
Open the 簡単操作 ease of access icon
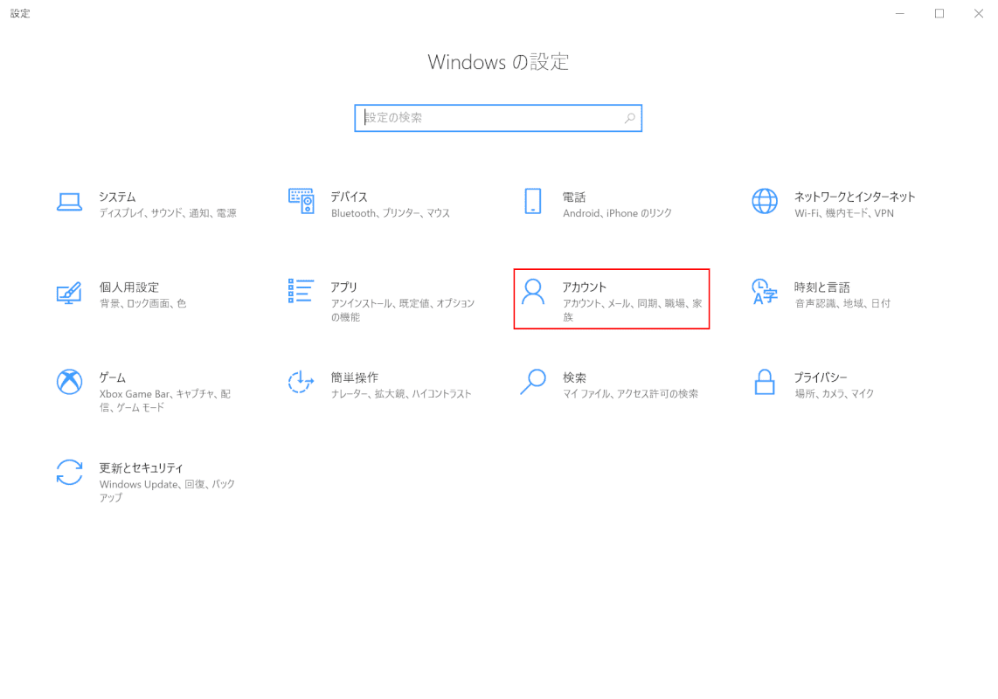(301, 382)
